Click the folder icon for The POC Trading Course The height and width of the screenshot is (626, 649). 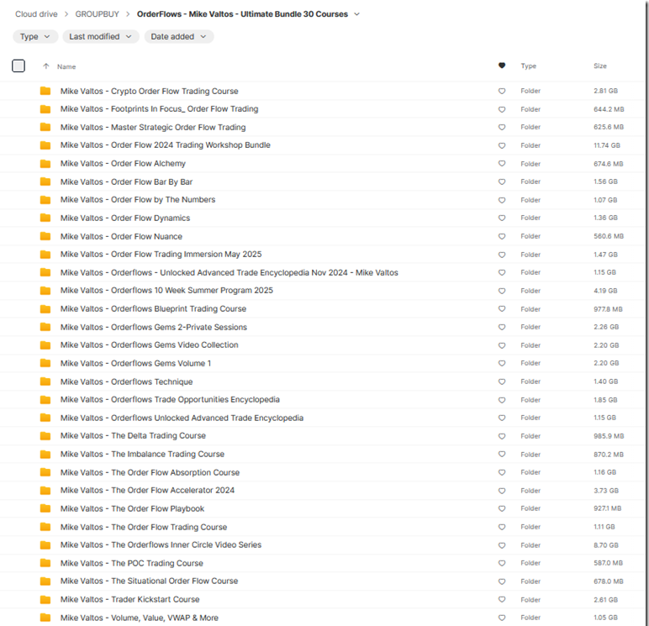tap(45, 563)
